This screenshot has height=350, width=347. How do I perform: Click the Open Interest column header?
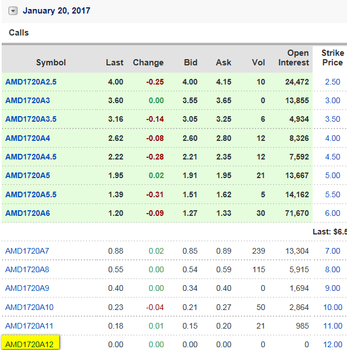[293, 57]
